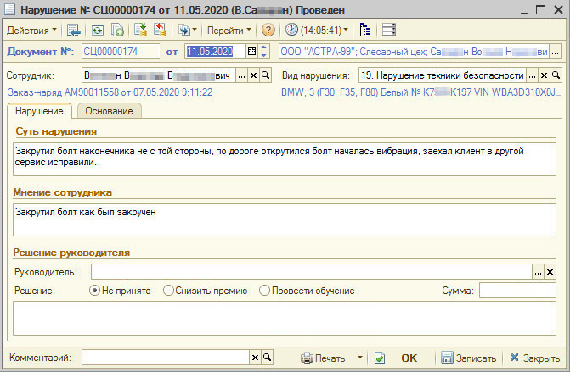Image resolution: width=570 pixels, height=372 pixels.
Task: Click the OK button
Action: [409, 358]
